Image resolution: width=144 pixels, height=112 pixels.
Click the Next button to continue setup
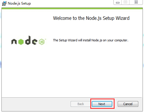tap(102, 104)
